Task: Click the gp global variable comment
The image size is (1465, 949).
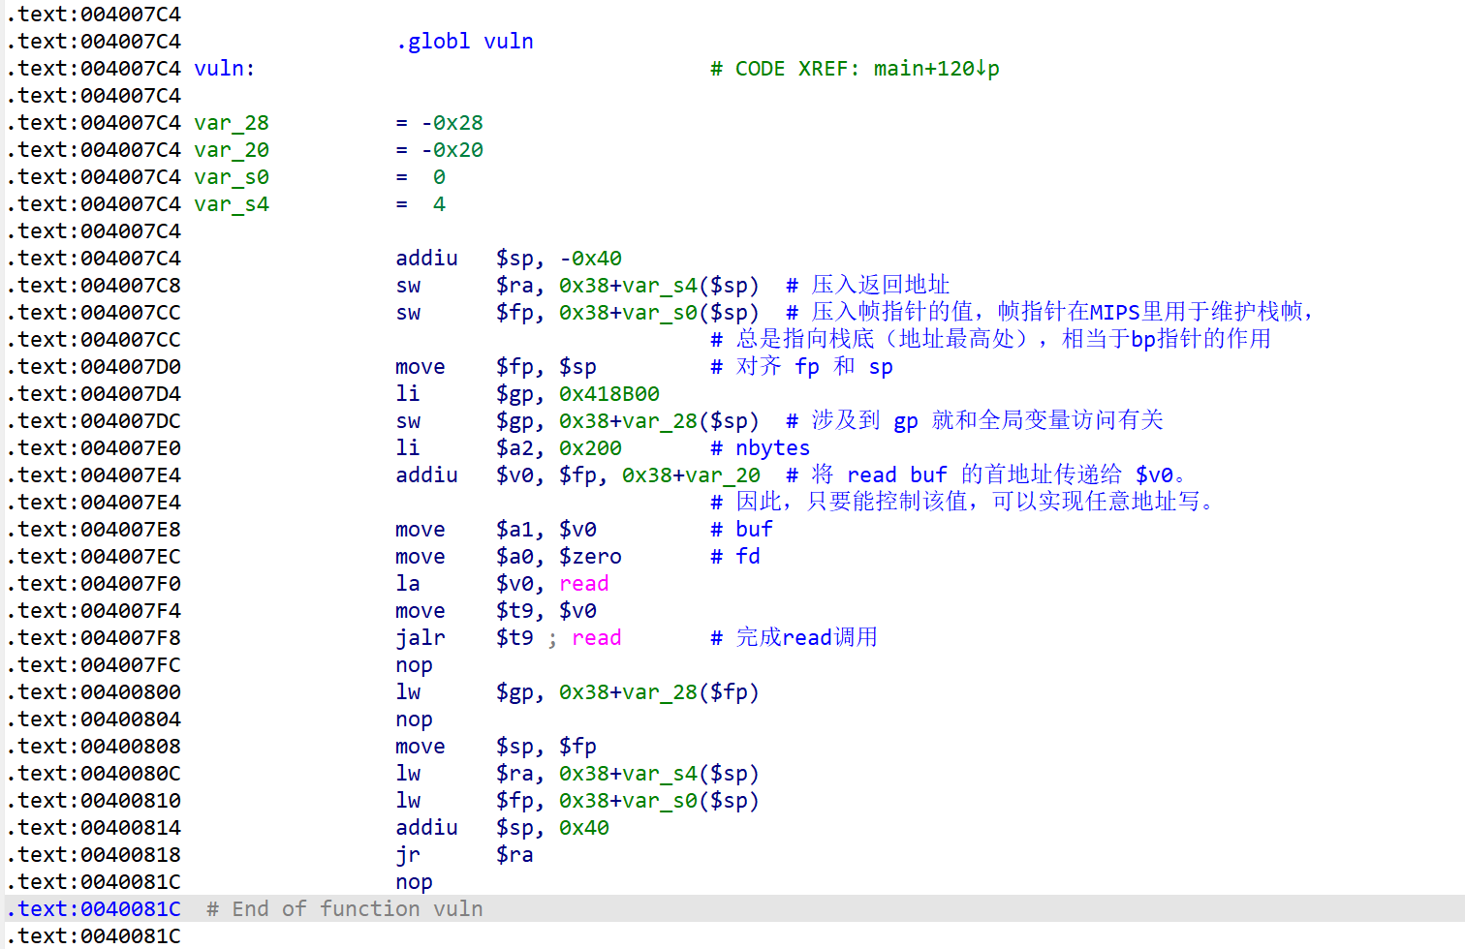Action: click(975, 420)
